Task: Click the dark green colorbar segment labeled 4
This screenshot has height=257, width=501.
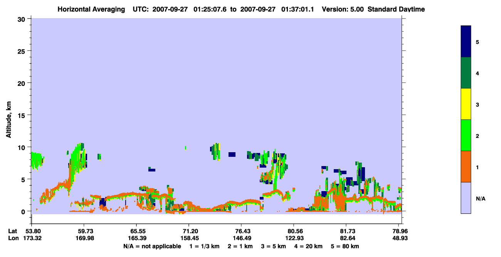Action: pyautogui.click(x=466, y=73)
